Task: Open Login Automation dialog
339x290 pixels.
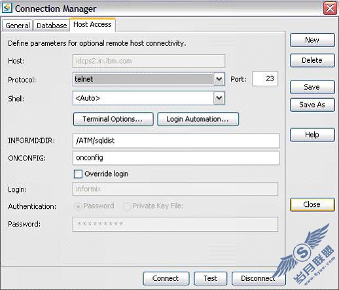Action: click(x=198, y=119)
